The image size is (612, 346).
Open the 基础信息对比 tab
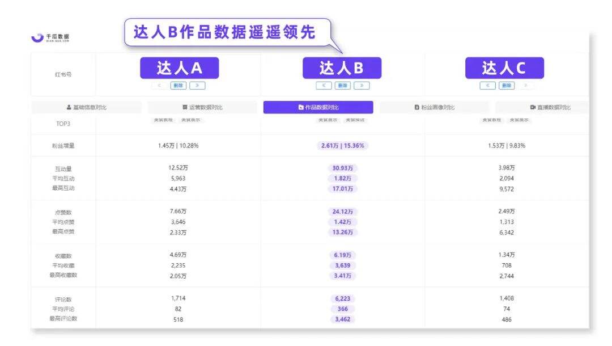[86, 107]
